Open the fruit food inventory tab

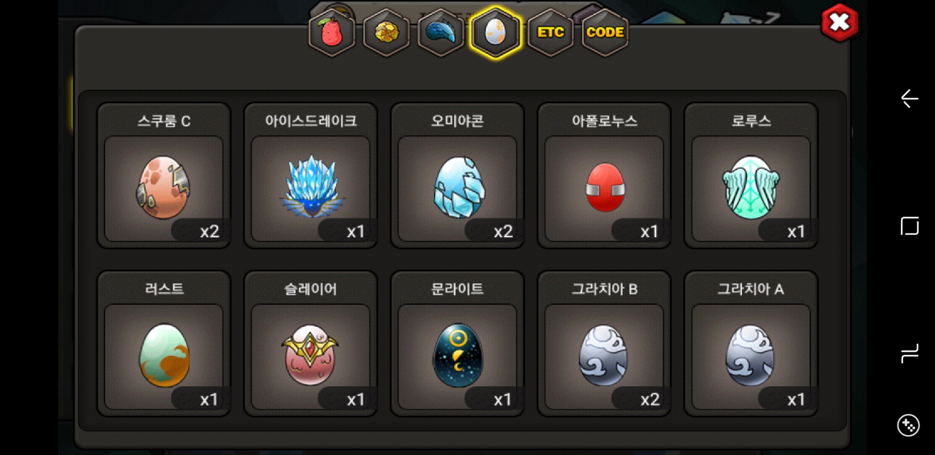point(332,32)
